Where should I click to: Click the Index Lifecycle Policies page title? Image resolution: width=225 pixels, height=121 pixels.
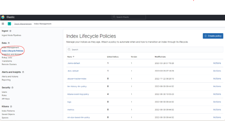(91, 36)
